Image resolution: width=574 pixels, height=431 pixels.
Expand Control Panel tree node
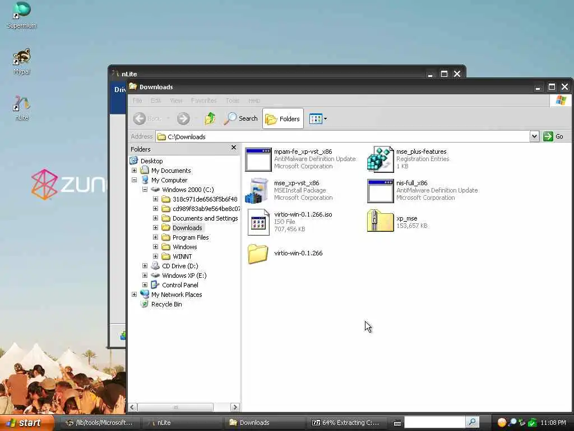(x=145, y=285)
